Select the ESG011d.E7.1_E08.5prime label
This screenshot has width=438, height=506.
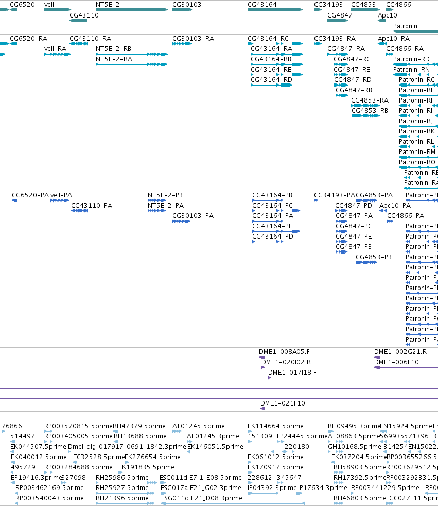point(200,478)
